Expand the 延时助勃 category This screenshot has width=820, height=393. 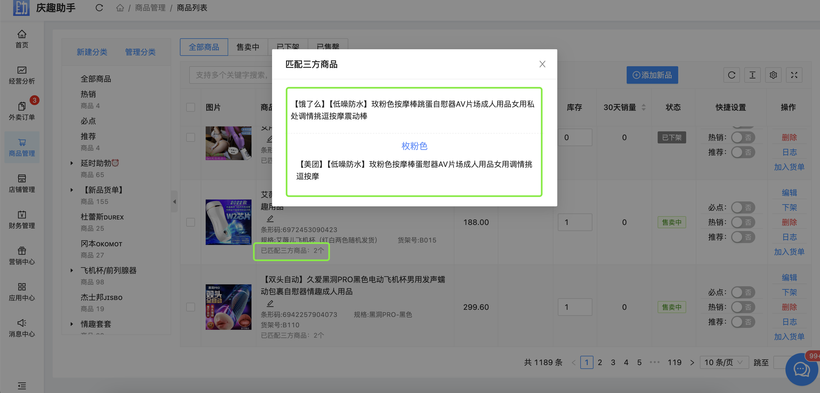(x=72, y=163)
